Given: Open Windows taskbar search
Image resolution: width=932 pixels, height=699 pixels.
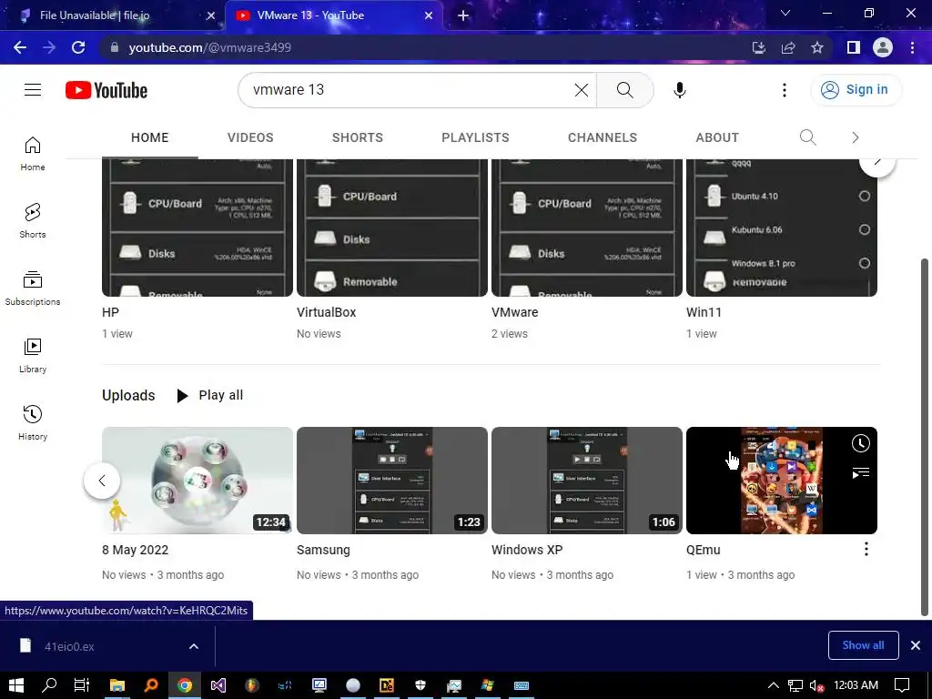Looking at the screenshot, I should (49, 685).
